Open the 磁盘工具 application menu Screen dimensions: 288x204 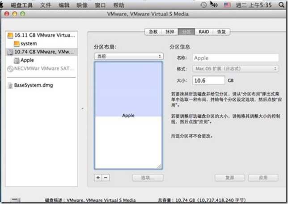[x=21, y=5]
